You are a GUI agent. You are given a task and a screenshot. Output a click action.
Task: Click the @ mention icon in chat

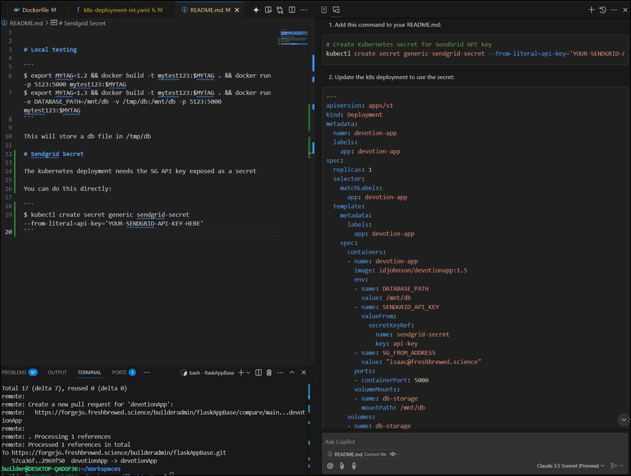pyautogui.click(x=330, y=466)
